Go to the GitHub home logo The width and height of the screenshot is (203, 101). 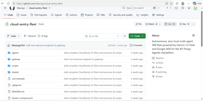pos(12,8)
